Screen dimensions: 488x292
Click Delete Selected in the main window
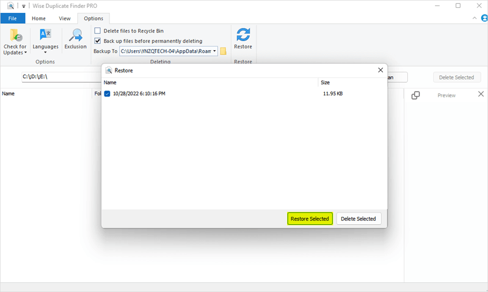click(457, 77)
